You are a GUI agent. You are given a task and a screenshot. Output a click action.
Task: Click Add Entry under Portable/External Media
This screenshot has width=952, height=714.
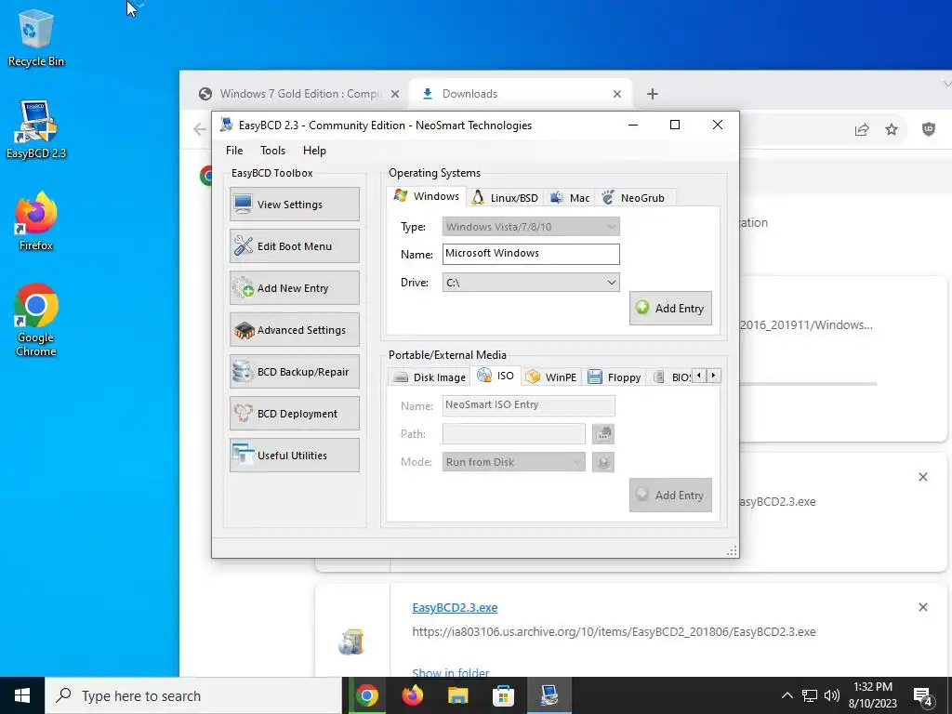(x=670, y=496)
